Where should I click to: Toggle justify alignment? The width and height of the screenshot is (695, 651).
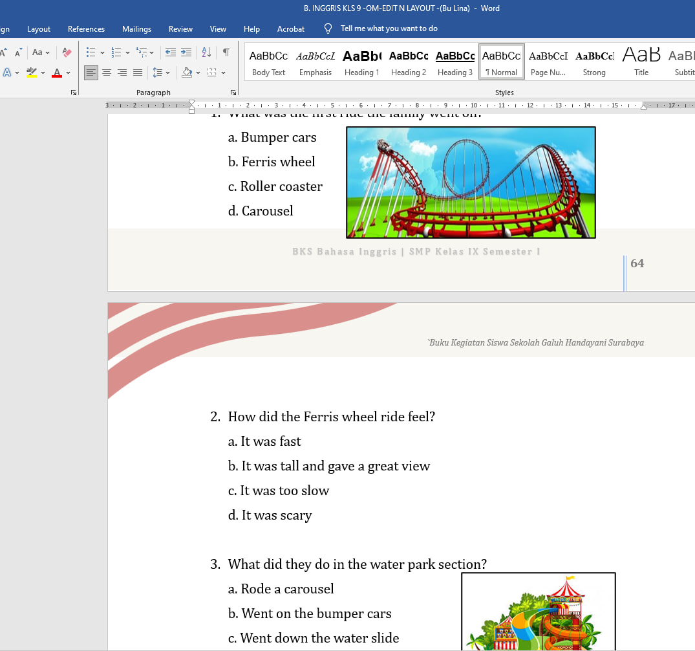click(138, 72)
